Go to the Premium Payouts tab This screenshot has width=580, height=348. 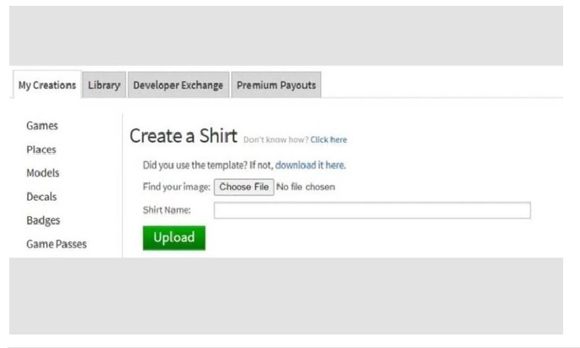click(275, 86)
